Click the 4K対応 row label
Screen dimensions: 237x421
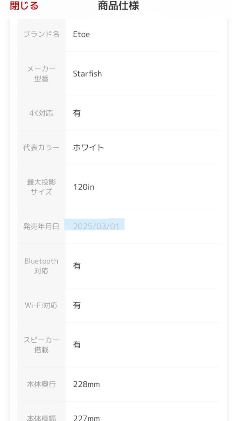pyautogui.click(x=41, y=113)
